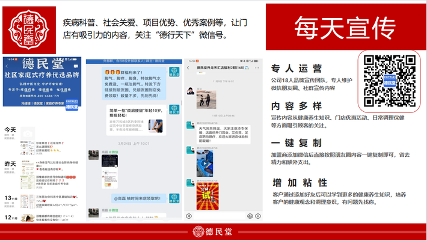Tap the group chat title 德民堂升龙天汇店福利2群
This screenshot has width=427, height=241.
220,67
